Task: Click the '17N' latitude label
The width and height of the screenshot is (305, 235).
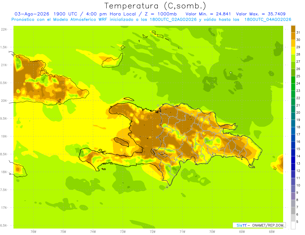Action: [4, 208]
